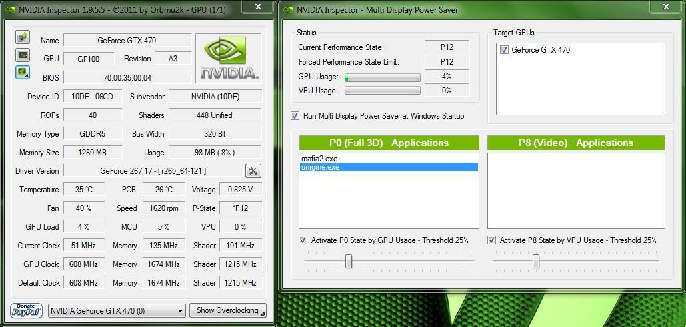Close the NVIDIA Inspector GPU window

(258, 7)
